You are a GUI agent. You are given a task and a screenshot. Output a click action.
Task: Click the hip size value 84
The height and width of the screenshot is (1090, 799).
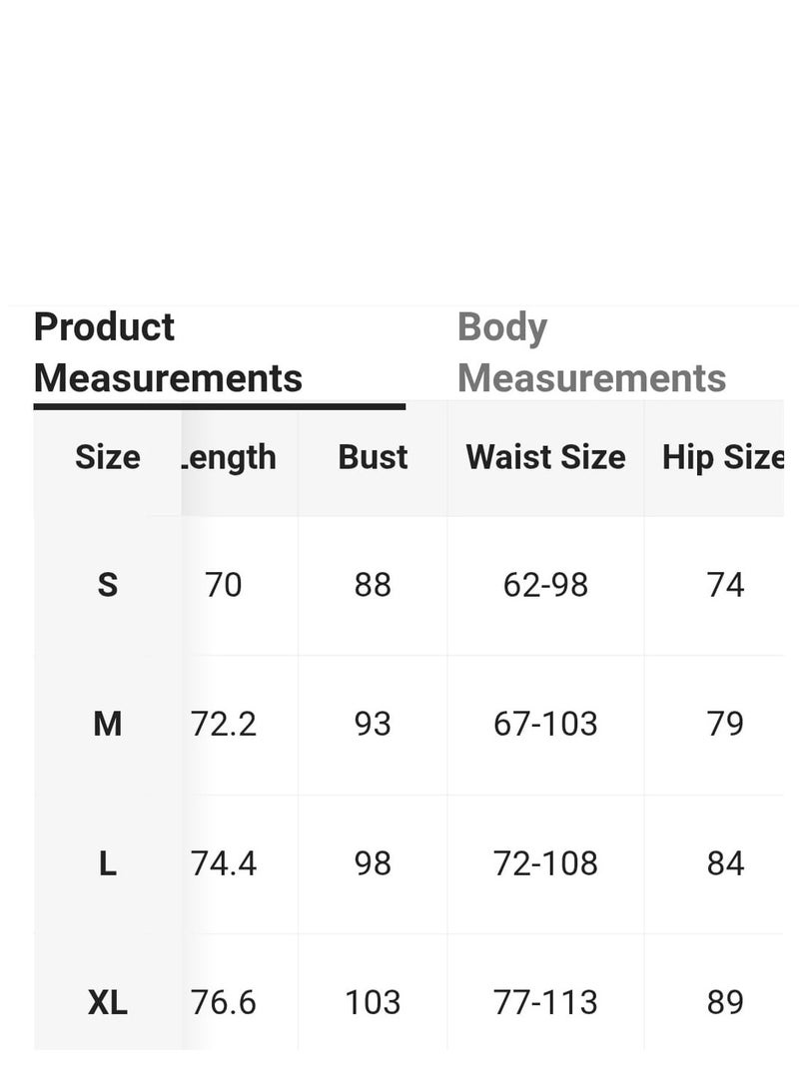pos(725,863)
